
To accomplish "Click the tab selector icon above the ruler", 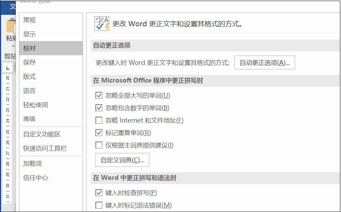I will coord(8,68).
